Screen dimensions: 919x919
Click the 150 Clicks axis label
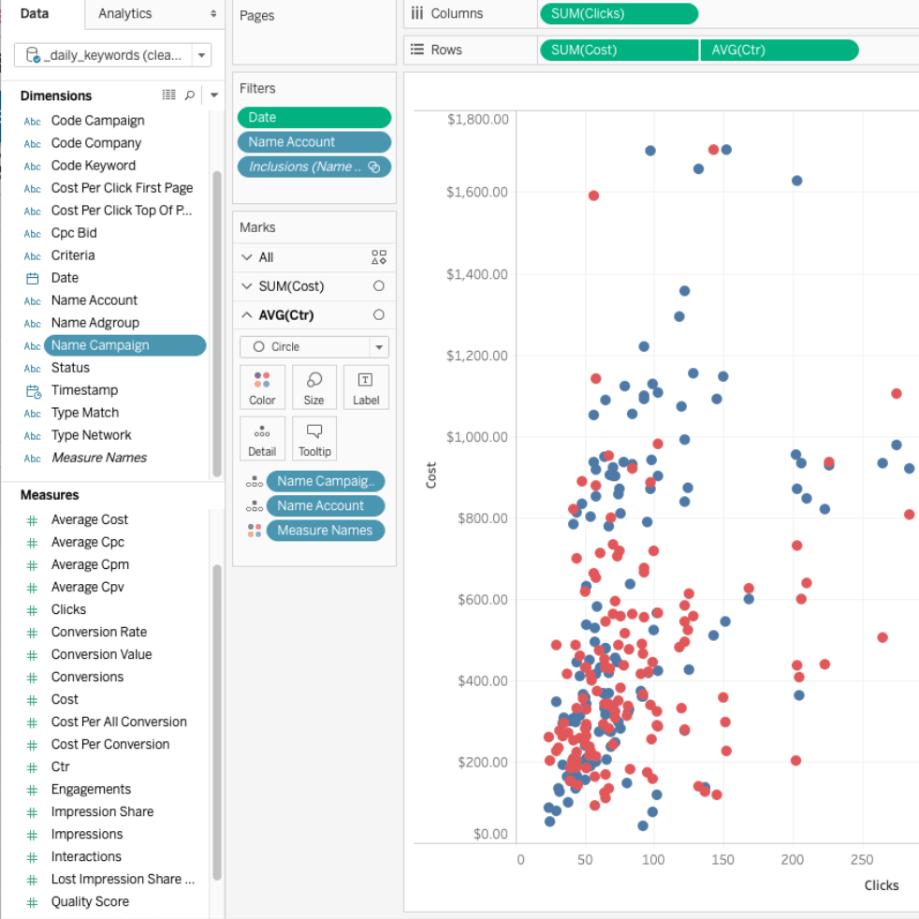click(722, 860)
